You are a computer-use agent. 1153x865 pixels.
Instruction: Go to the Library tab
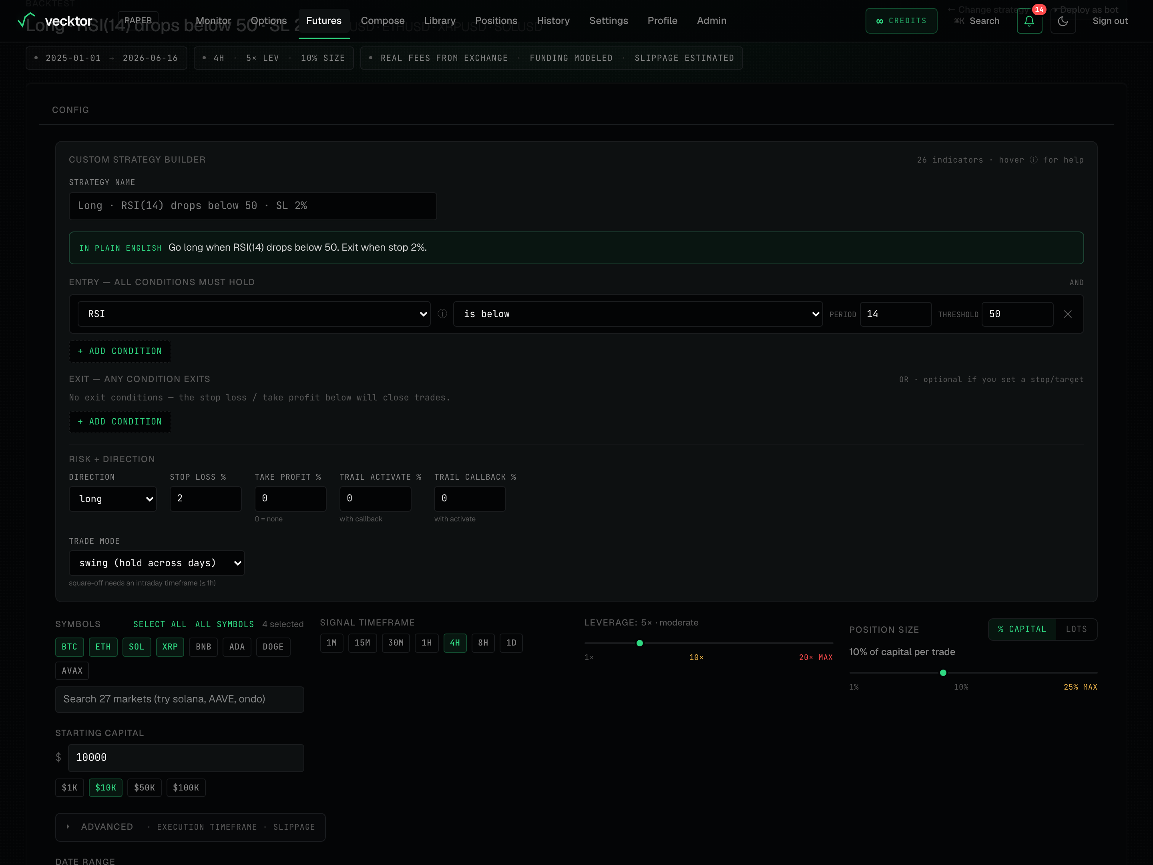pos(440,21)
